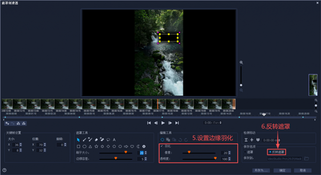Adjust size X value stepper

[x=21, y=145]
